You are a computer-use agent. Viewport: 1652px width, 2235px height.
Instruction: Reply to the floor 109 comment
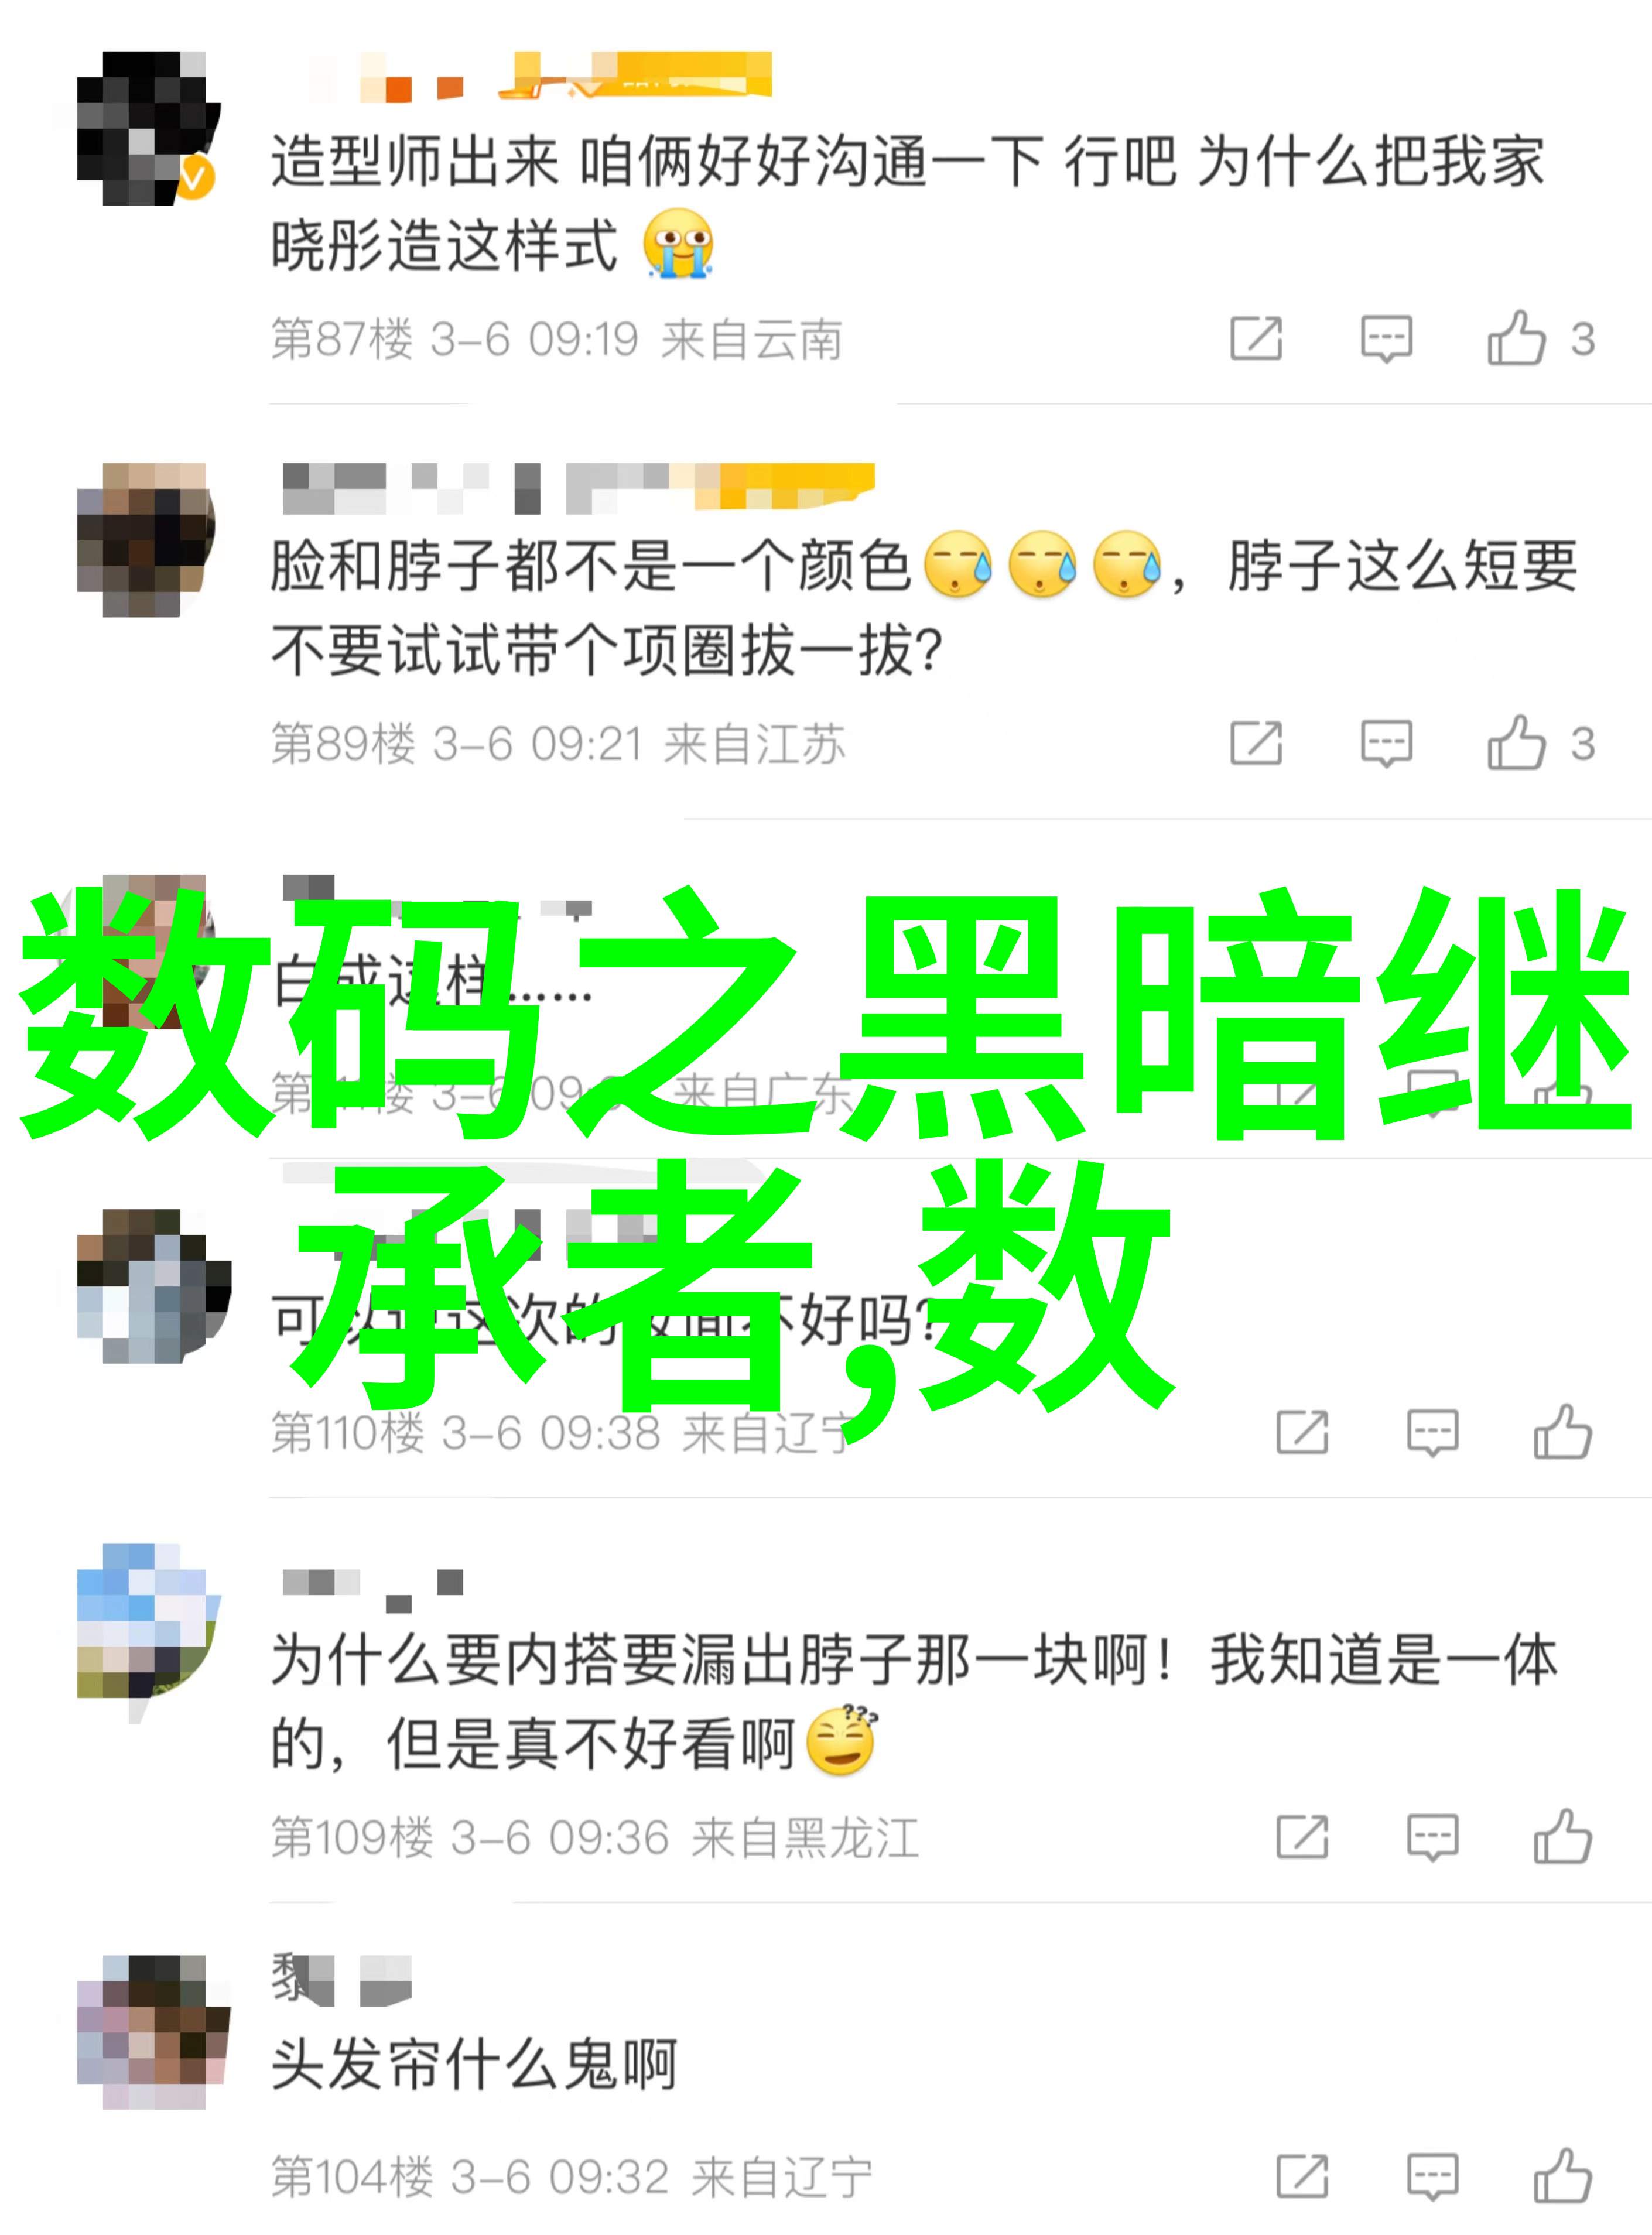[x=1432, y=1837]
